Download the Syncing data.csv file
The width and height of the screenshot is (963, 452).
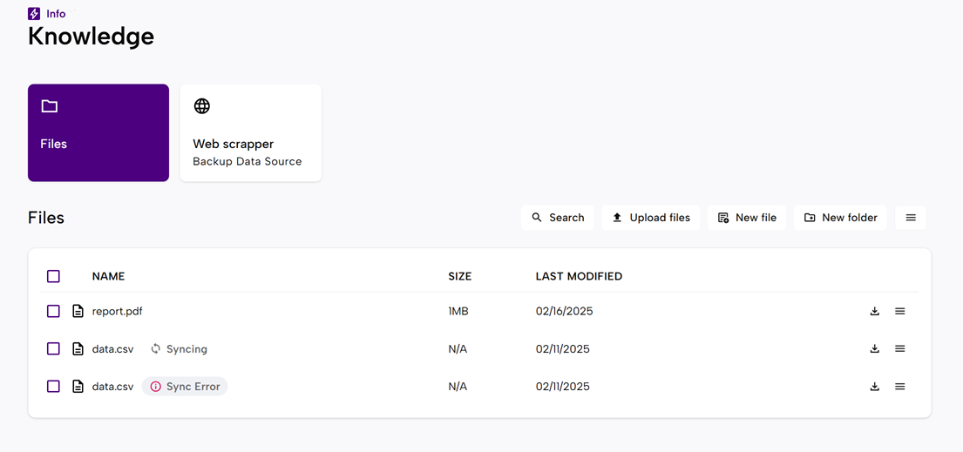tap(875, 349)
